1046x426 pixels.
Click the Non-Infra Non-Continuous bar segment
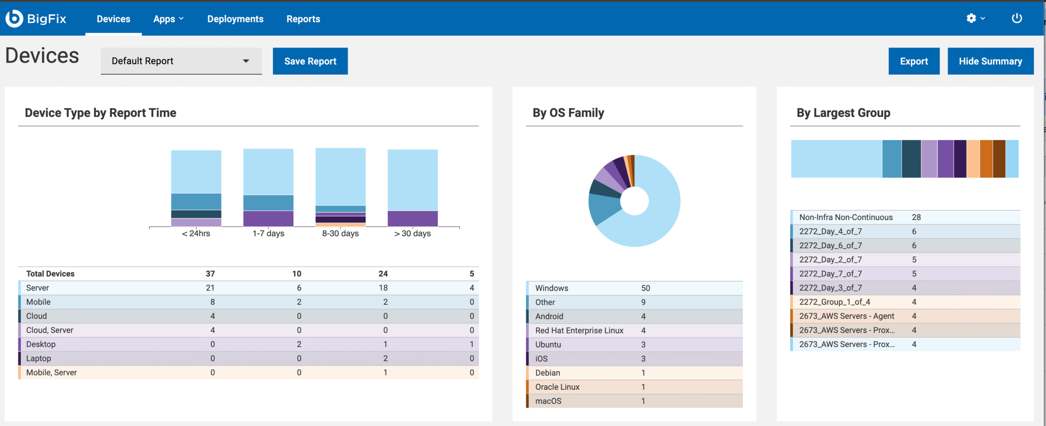click(x=836, y=159)
